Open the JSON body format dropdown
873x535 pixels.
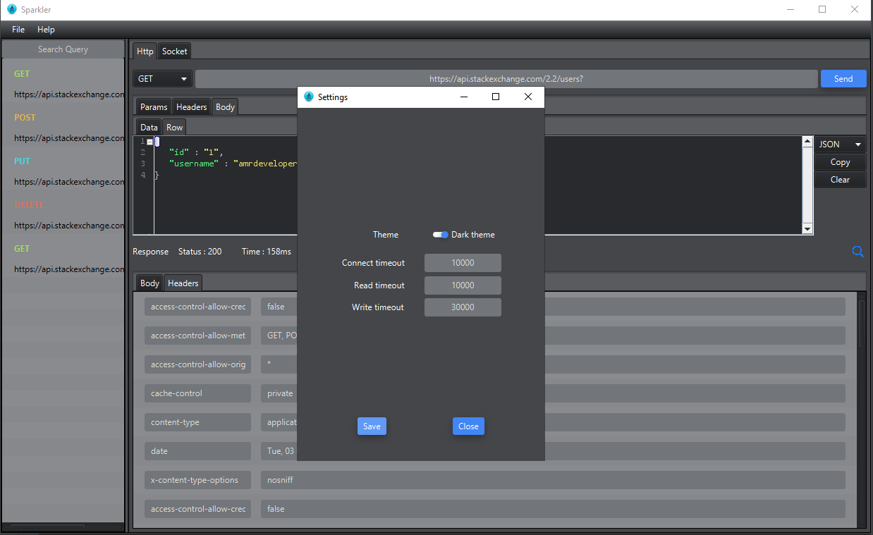pyautogui.click(x=840, y=144)
